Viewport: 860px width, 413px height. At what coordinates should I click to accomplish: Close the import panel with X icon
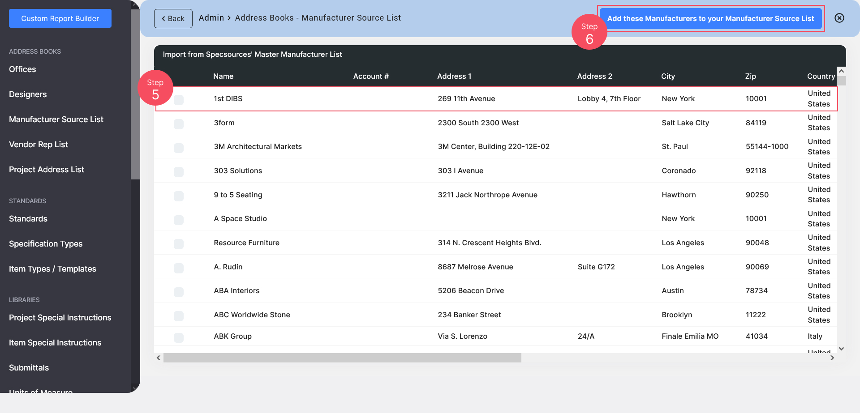(x=839, y=18)
